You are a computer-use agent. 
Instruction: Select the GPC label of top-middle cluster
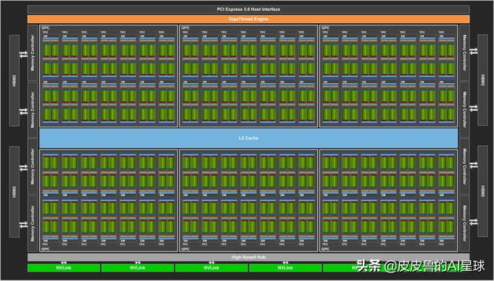[185, 28]
